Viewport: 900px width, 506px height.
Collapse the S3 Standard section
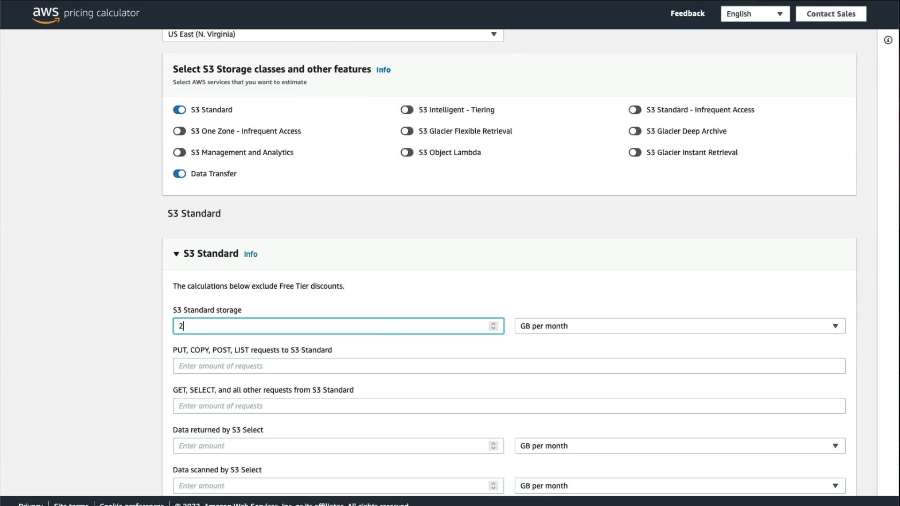176,254
